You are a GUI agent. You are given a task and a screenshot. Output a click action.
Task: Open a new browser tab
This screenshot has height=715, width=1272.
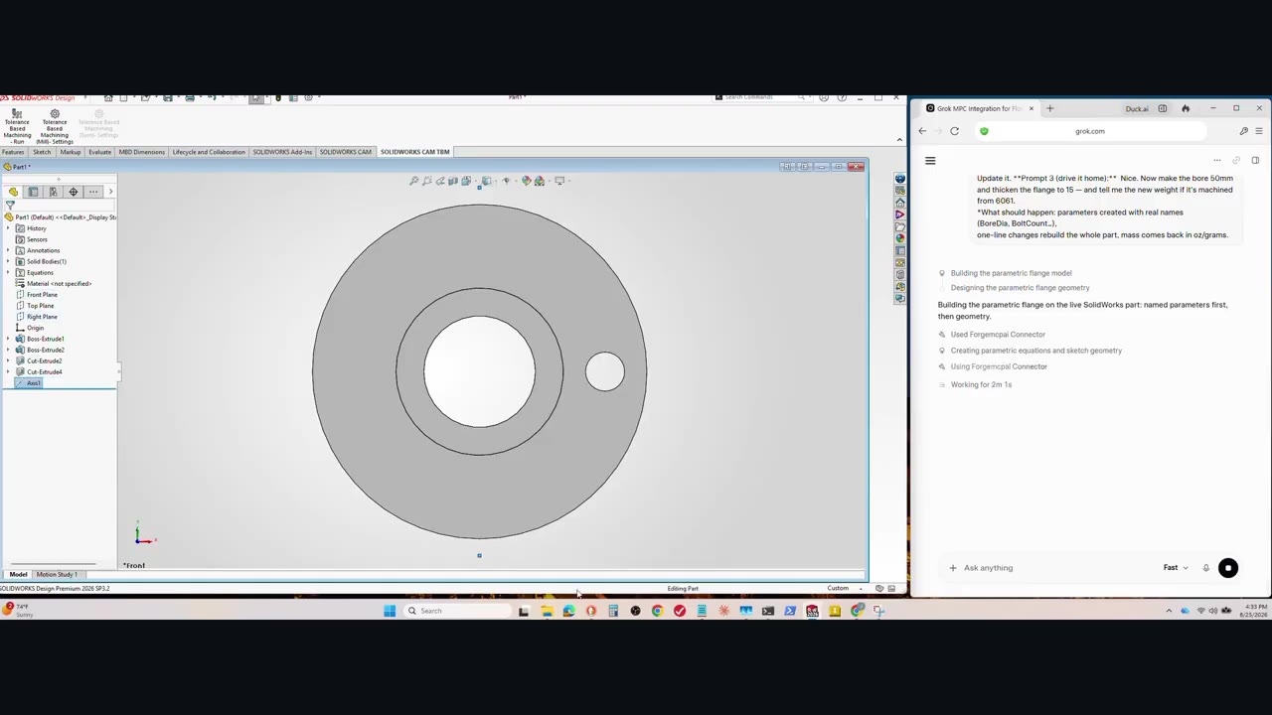pyautogui.click(x=1049, y=108)
